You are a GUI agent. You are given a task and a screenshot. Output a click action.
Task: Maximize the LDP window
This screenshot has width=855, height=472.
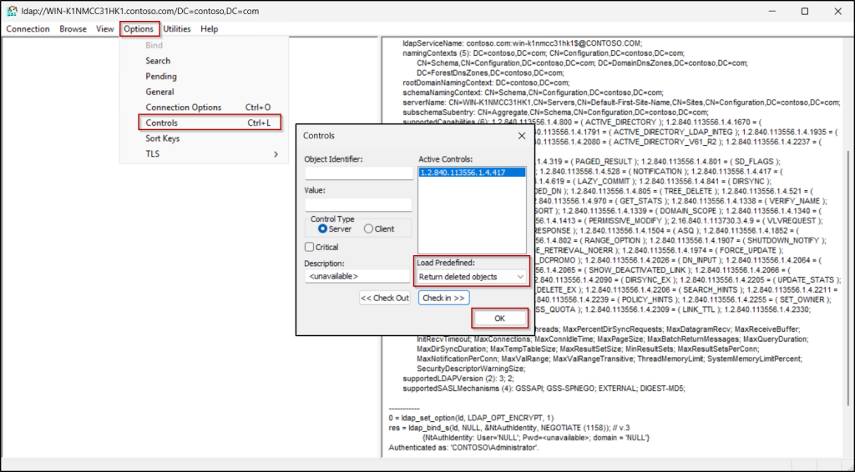(805, 11)
